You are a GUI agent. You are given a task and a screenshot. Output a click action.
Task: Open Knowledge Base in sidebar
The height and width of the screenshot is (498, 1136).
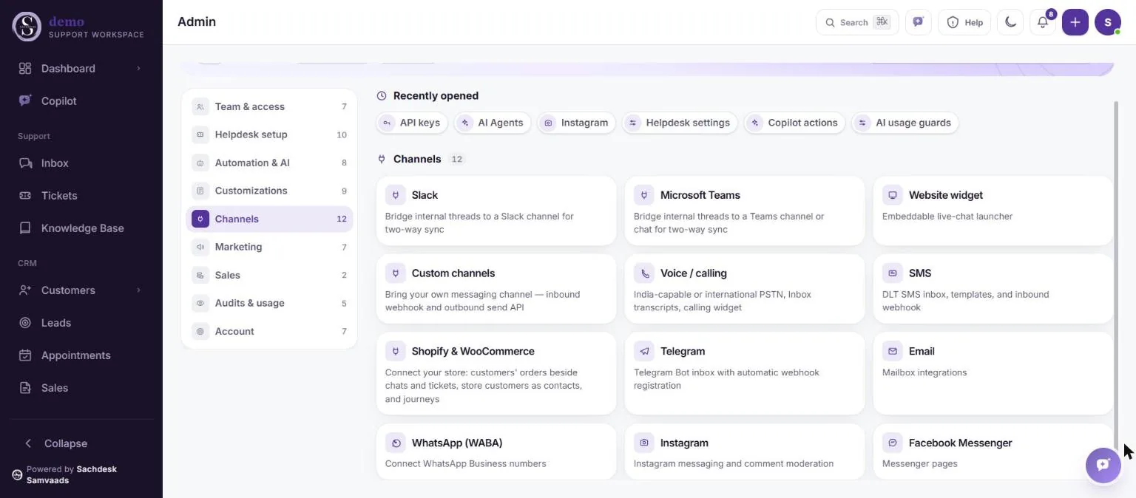81,228
